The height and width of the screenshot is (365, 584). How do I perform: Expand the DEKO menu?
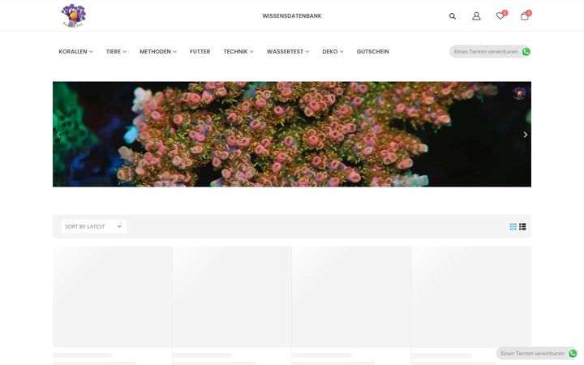pyautogui.click(x=333, y=51)
